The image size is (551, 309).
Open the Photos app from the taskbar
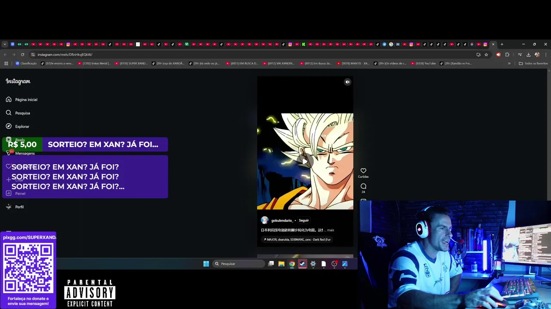[x=345, y=264]
